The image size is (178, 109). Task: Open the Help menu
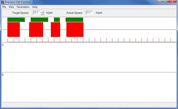(x=35, y=7)
